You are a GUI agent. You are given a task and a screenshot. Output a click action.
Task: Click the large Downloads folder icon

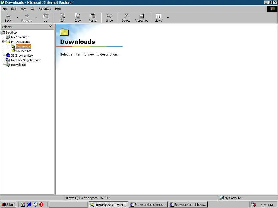64,32
